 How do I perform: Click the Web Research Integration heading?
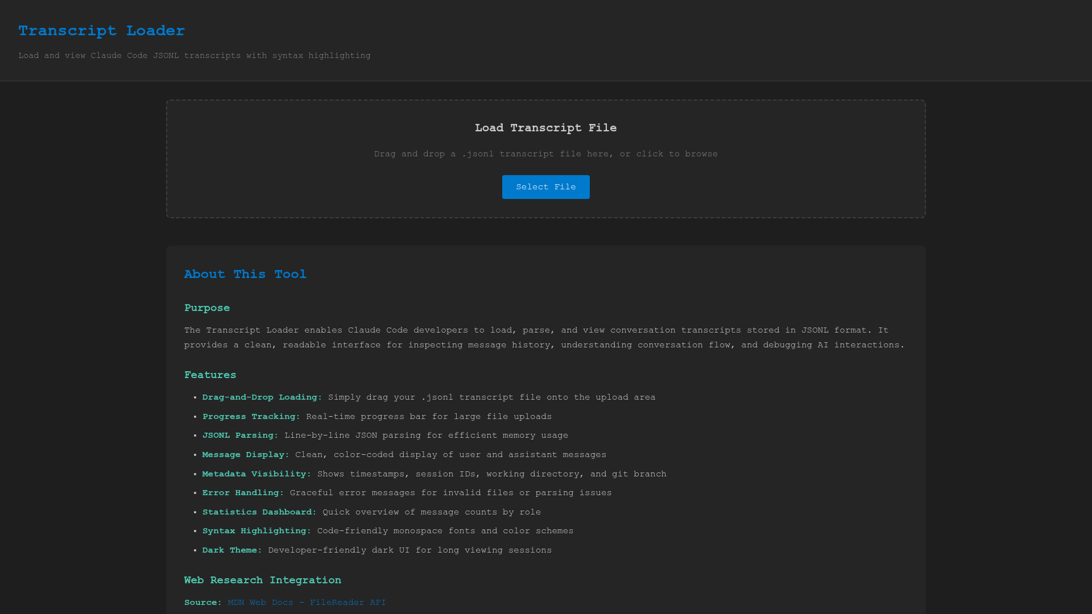[262, 580]
